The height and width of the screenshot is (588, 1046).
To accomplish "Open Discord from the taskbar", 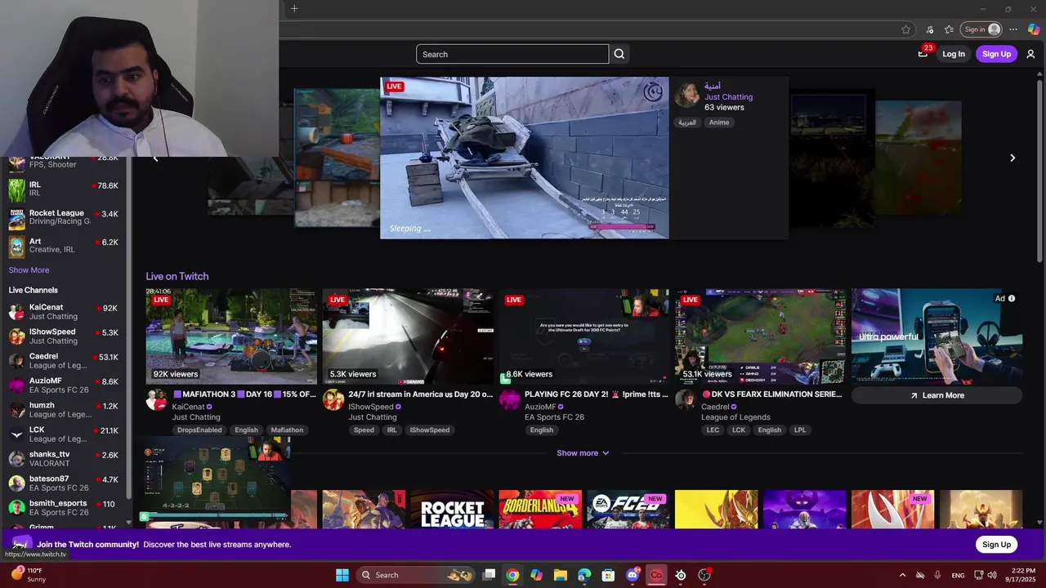I will pyautogui.click(x=633, y=575).
